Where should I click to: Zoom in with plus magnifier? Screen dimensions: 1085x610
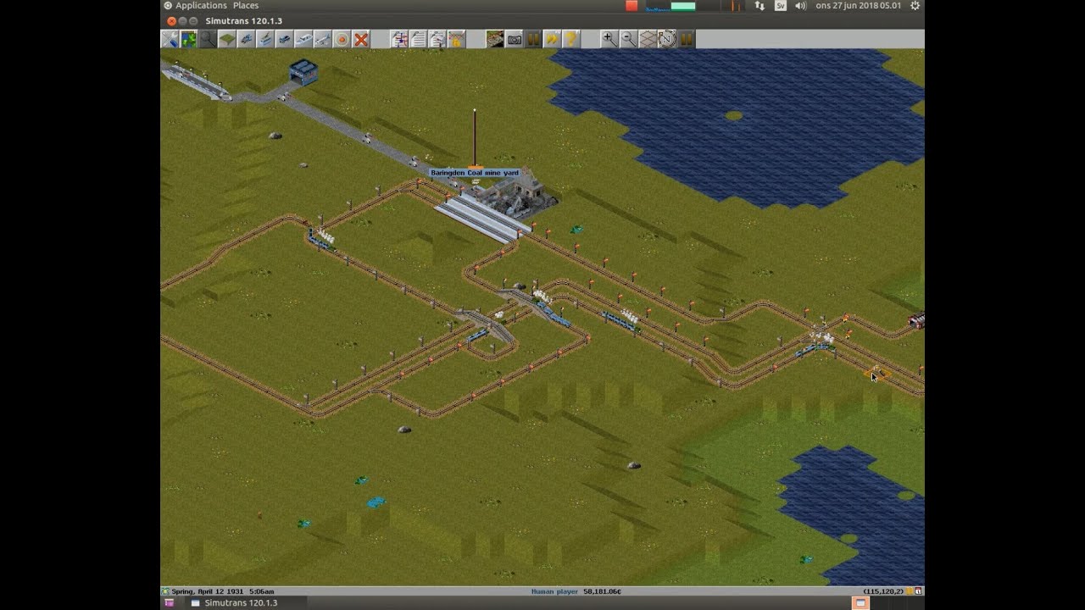pos(609,39)
